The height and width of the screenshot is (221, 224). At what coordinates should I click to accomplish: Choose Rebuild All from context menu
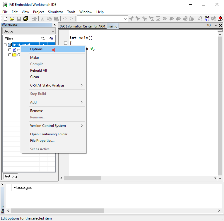(x=38, y=70)
